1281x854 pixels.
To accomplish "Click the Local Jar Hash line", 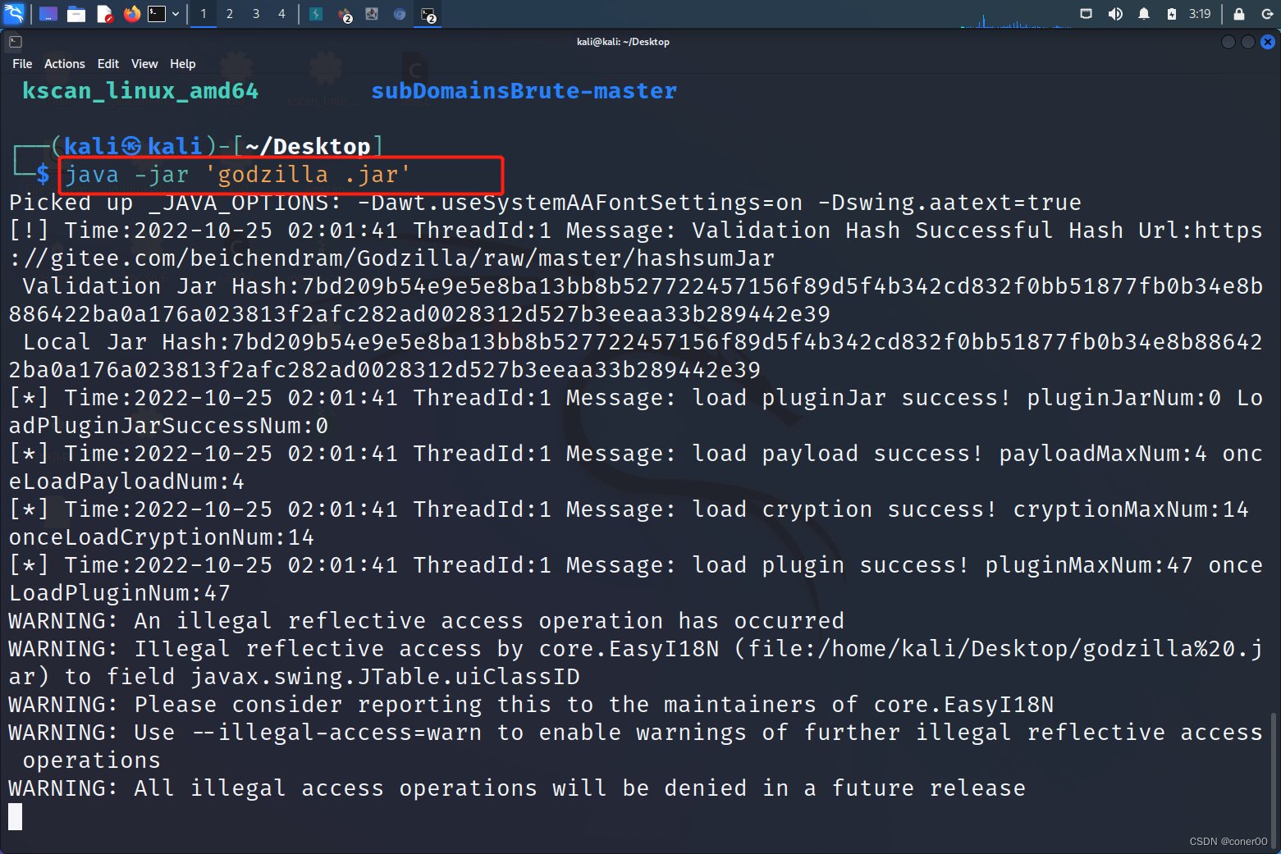I will pos(636,356).
